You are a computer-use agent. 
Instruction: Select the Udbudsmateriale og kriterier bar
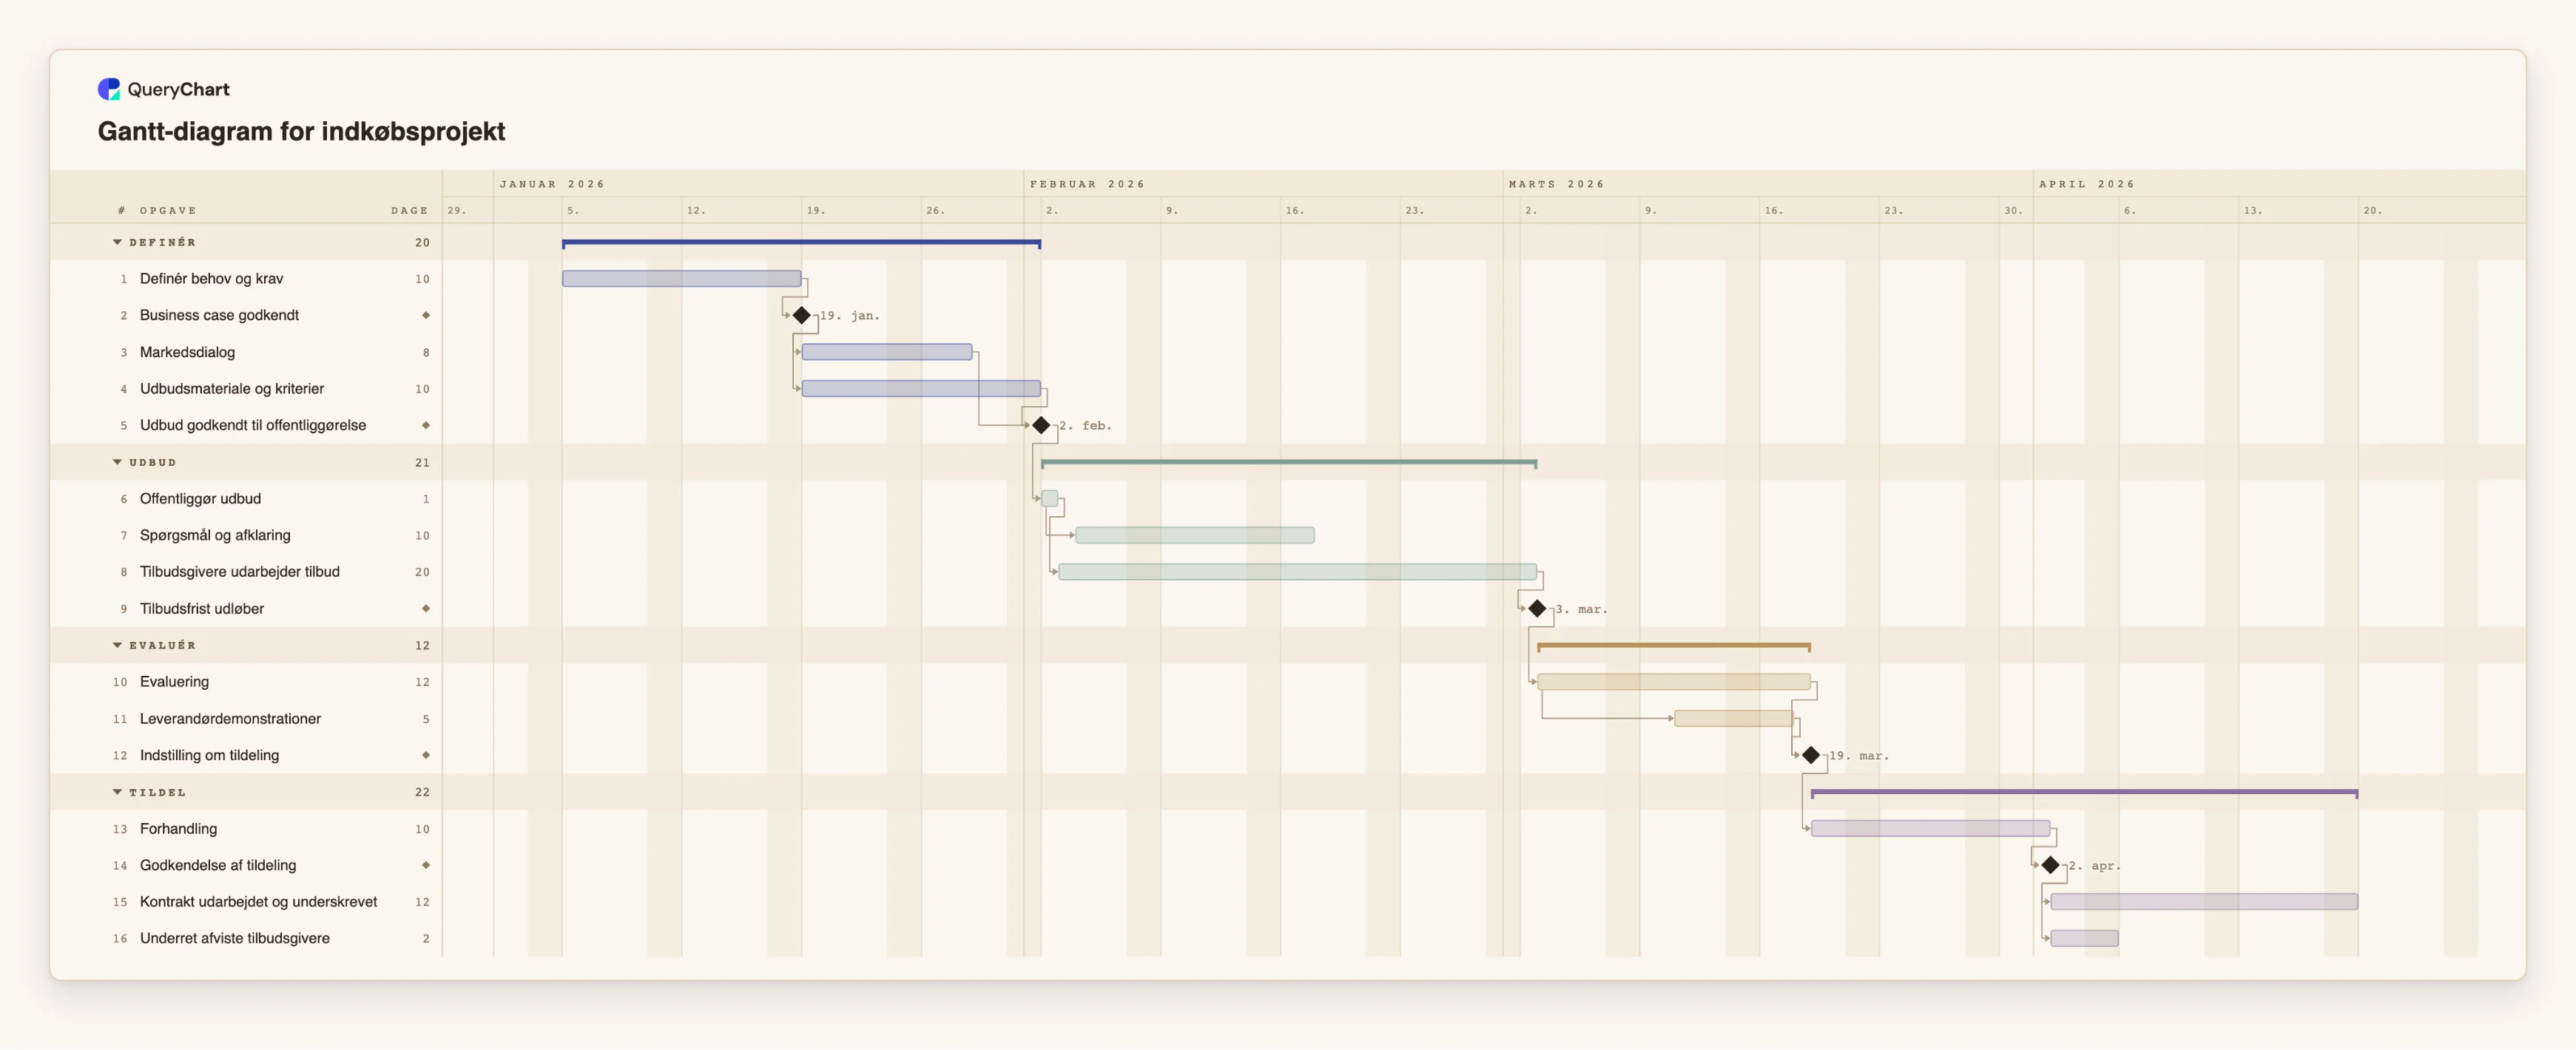(x=921, y=389)
